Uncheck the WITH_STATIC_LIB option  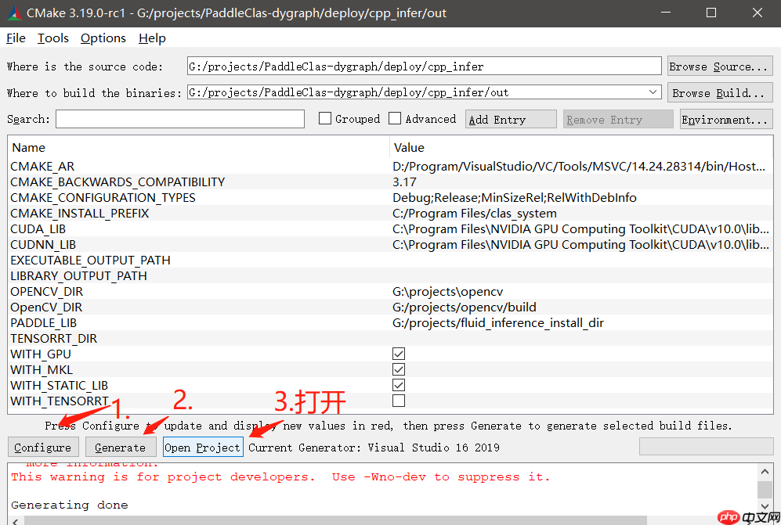[x=399, y=385]
